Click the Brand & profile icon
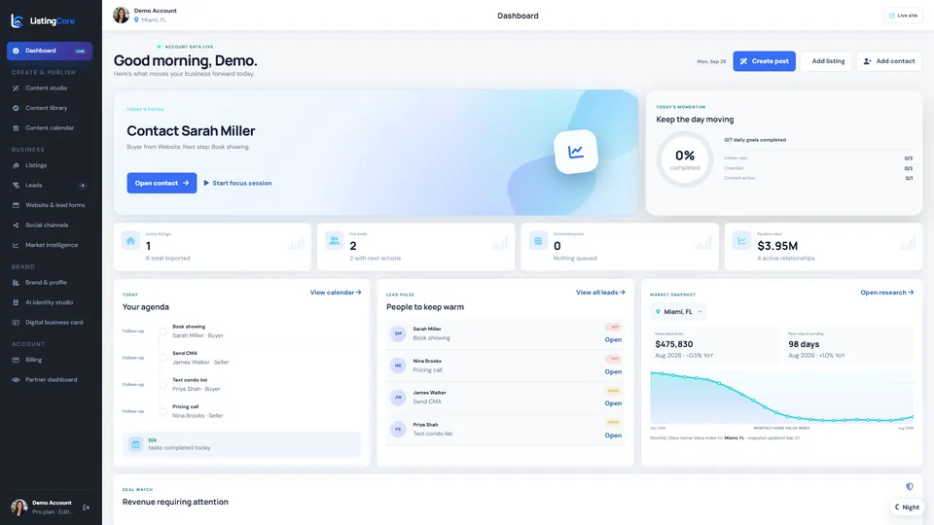 (x=16, y=283)
